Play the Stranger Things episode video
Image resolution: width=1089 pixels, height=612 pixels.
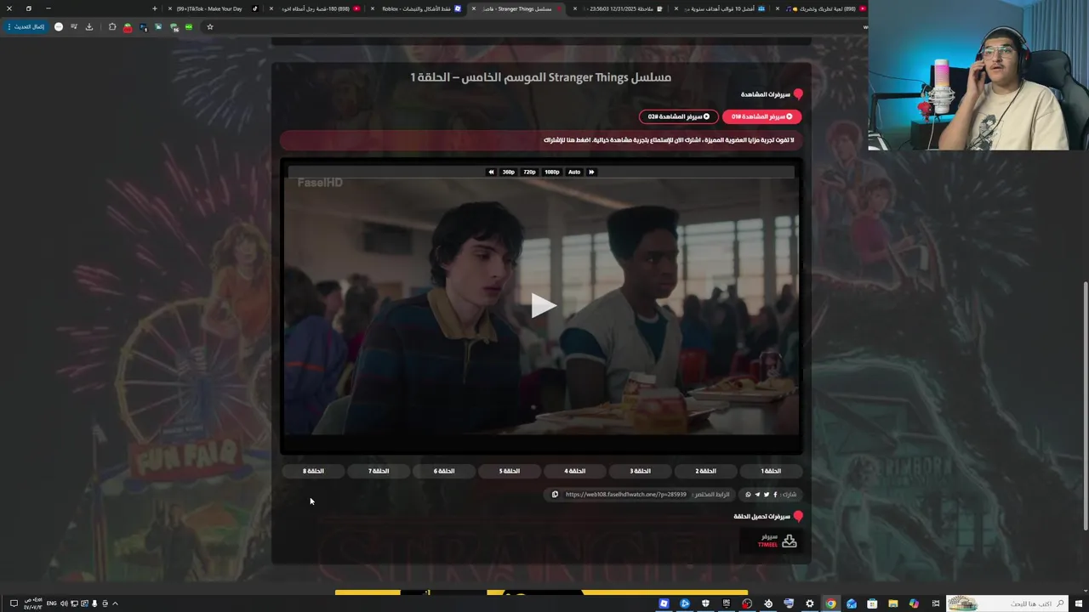pyautogui.click(x=543, y=305)
